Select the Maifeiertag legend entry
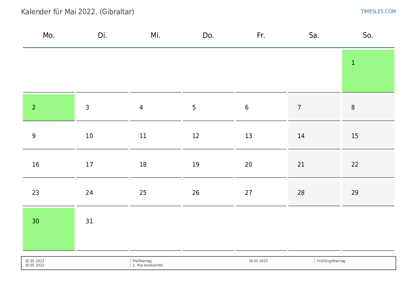417x295 pixels. 142,261
